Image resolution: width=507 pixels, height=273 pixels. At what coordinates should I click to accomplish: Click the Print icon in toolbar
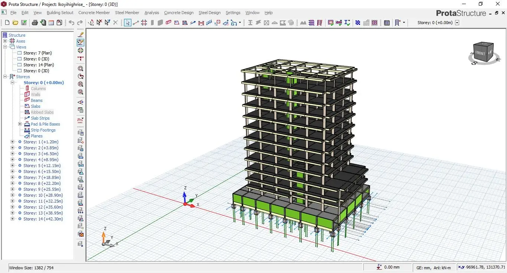[35, 23]
